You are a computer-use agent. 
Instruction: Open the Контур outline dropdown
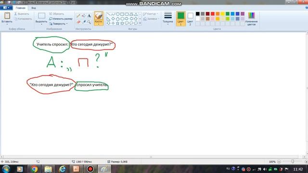[151, 14]
